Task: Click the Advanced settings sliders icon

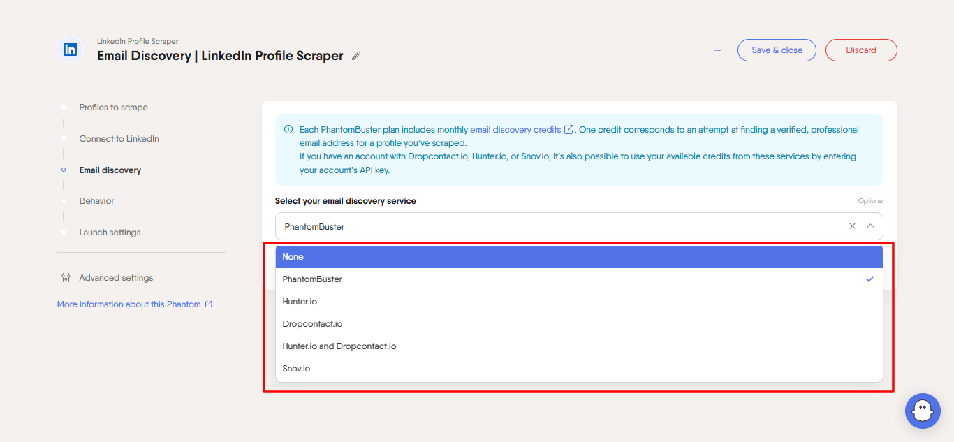Action: [x=66, y=278]
